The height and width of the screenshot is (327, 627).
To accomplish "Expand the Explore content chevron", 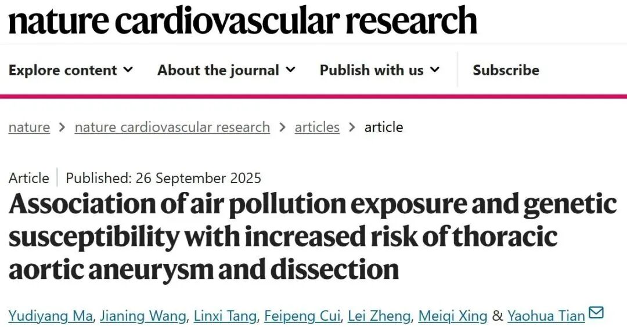I will tap(128, 70).
